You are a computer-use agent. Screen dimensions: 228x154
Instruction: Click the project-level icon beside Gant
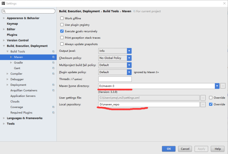coord(53,68)
